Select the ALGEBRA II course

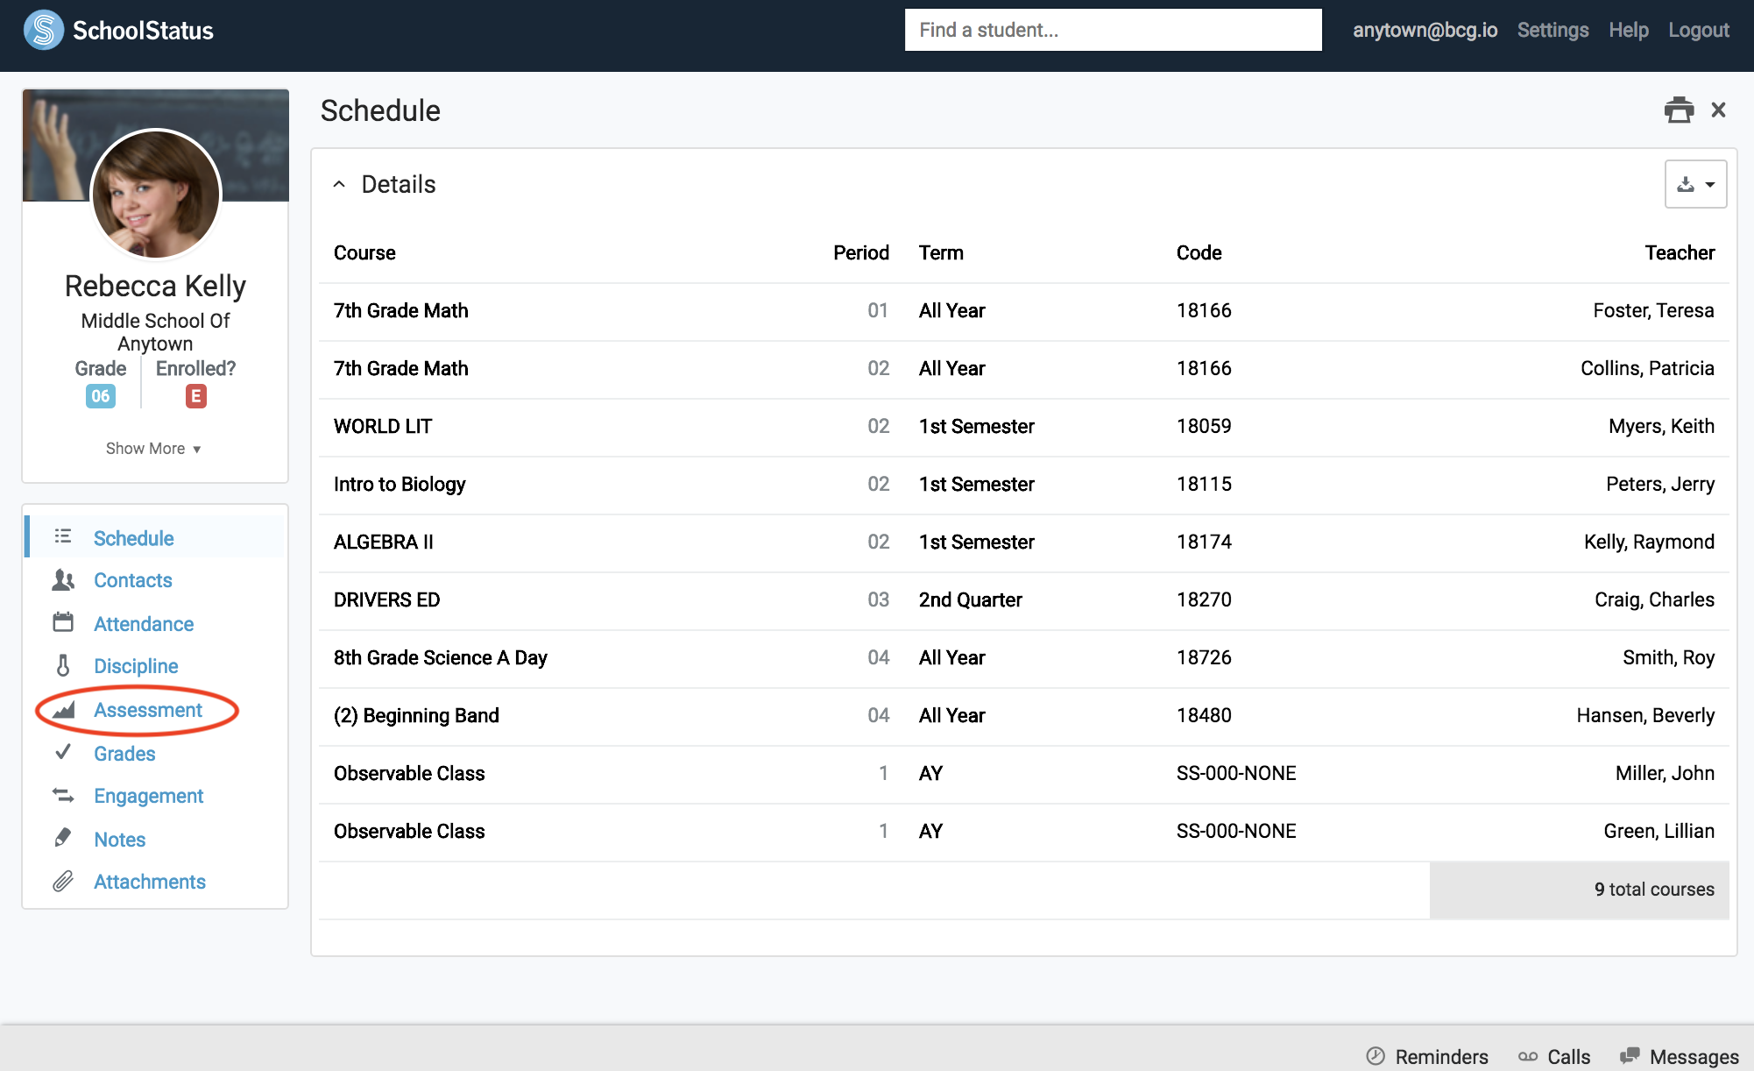(383, 542)
